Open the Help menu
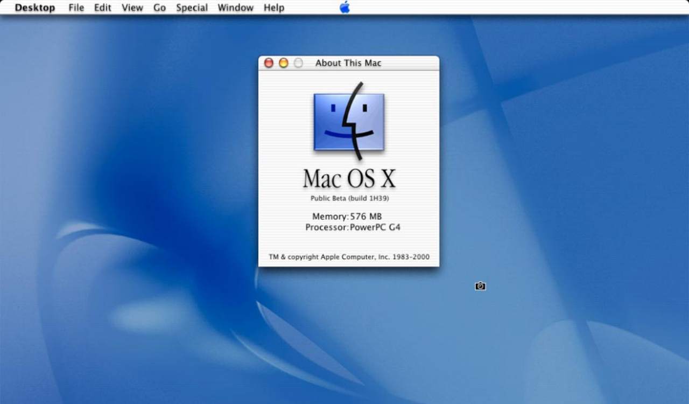689x404 pixels. click(x=274, y=8)
